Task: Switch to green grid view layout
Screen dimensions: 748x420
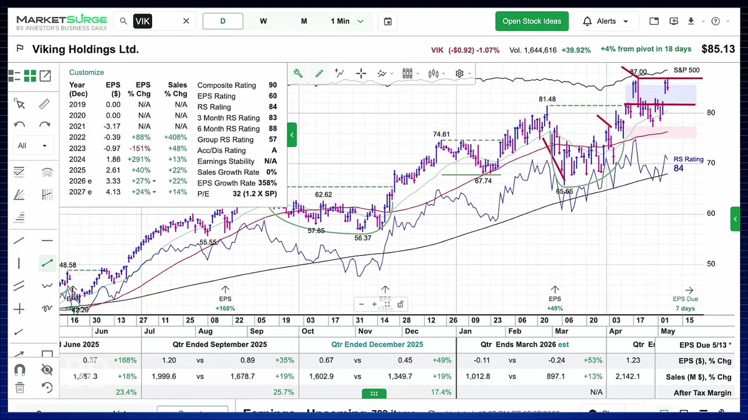Action: pos(30,76)
